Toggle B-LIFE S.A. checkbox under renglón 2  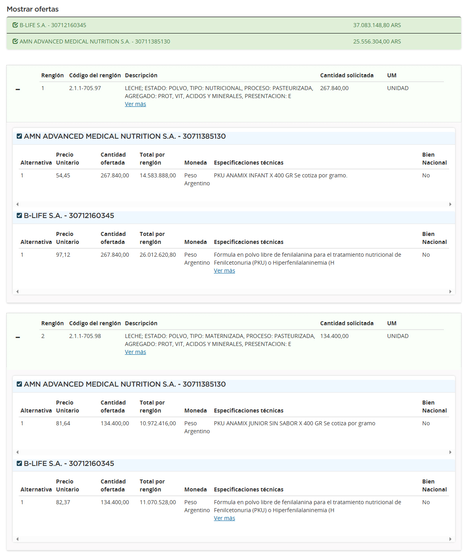tap(19, 464)
